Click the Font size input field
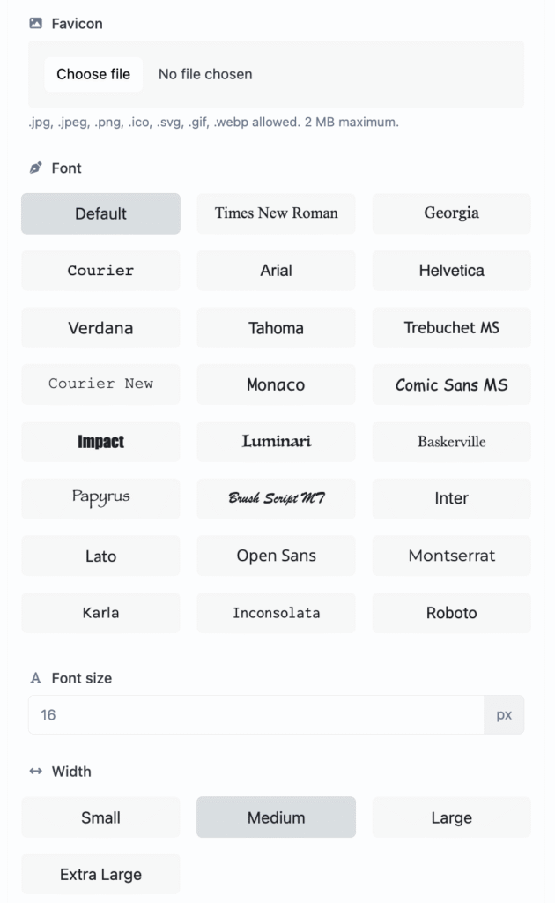Image resolution: width=555 pixels, height=903 pixels. tap(255, 714)
